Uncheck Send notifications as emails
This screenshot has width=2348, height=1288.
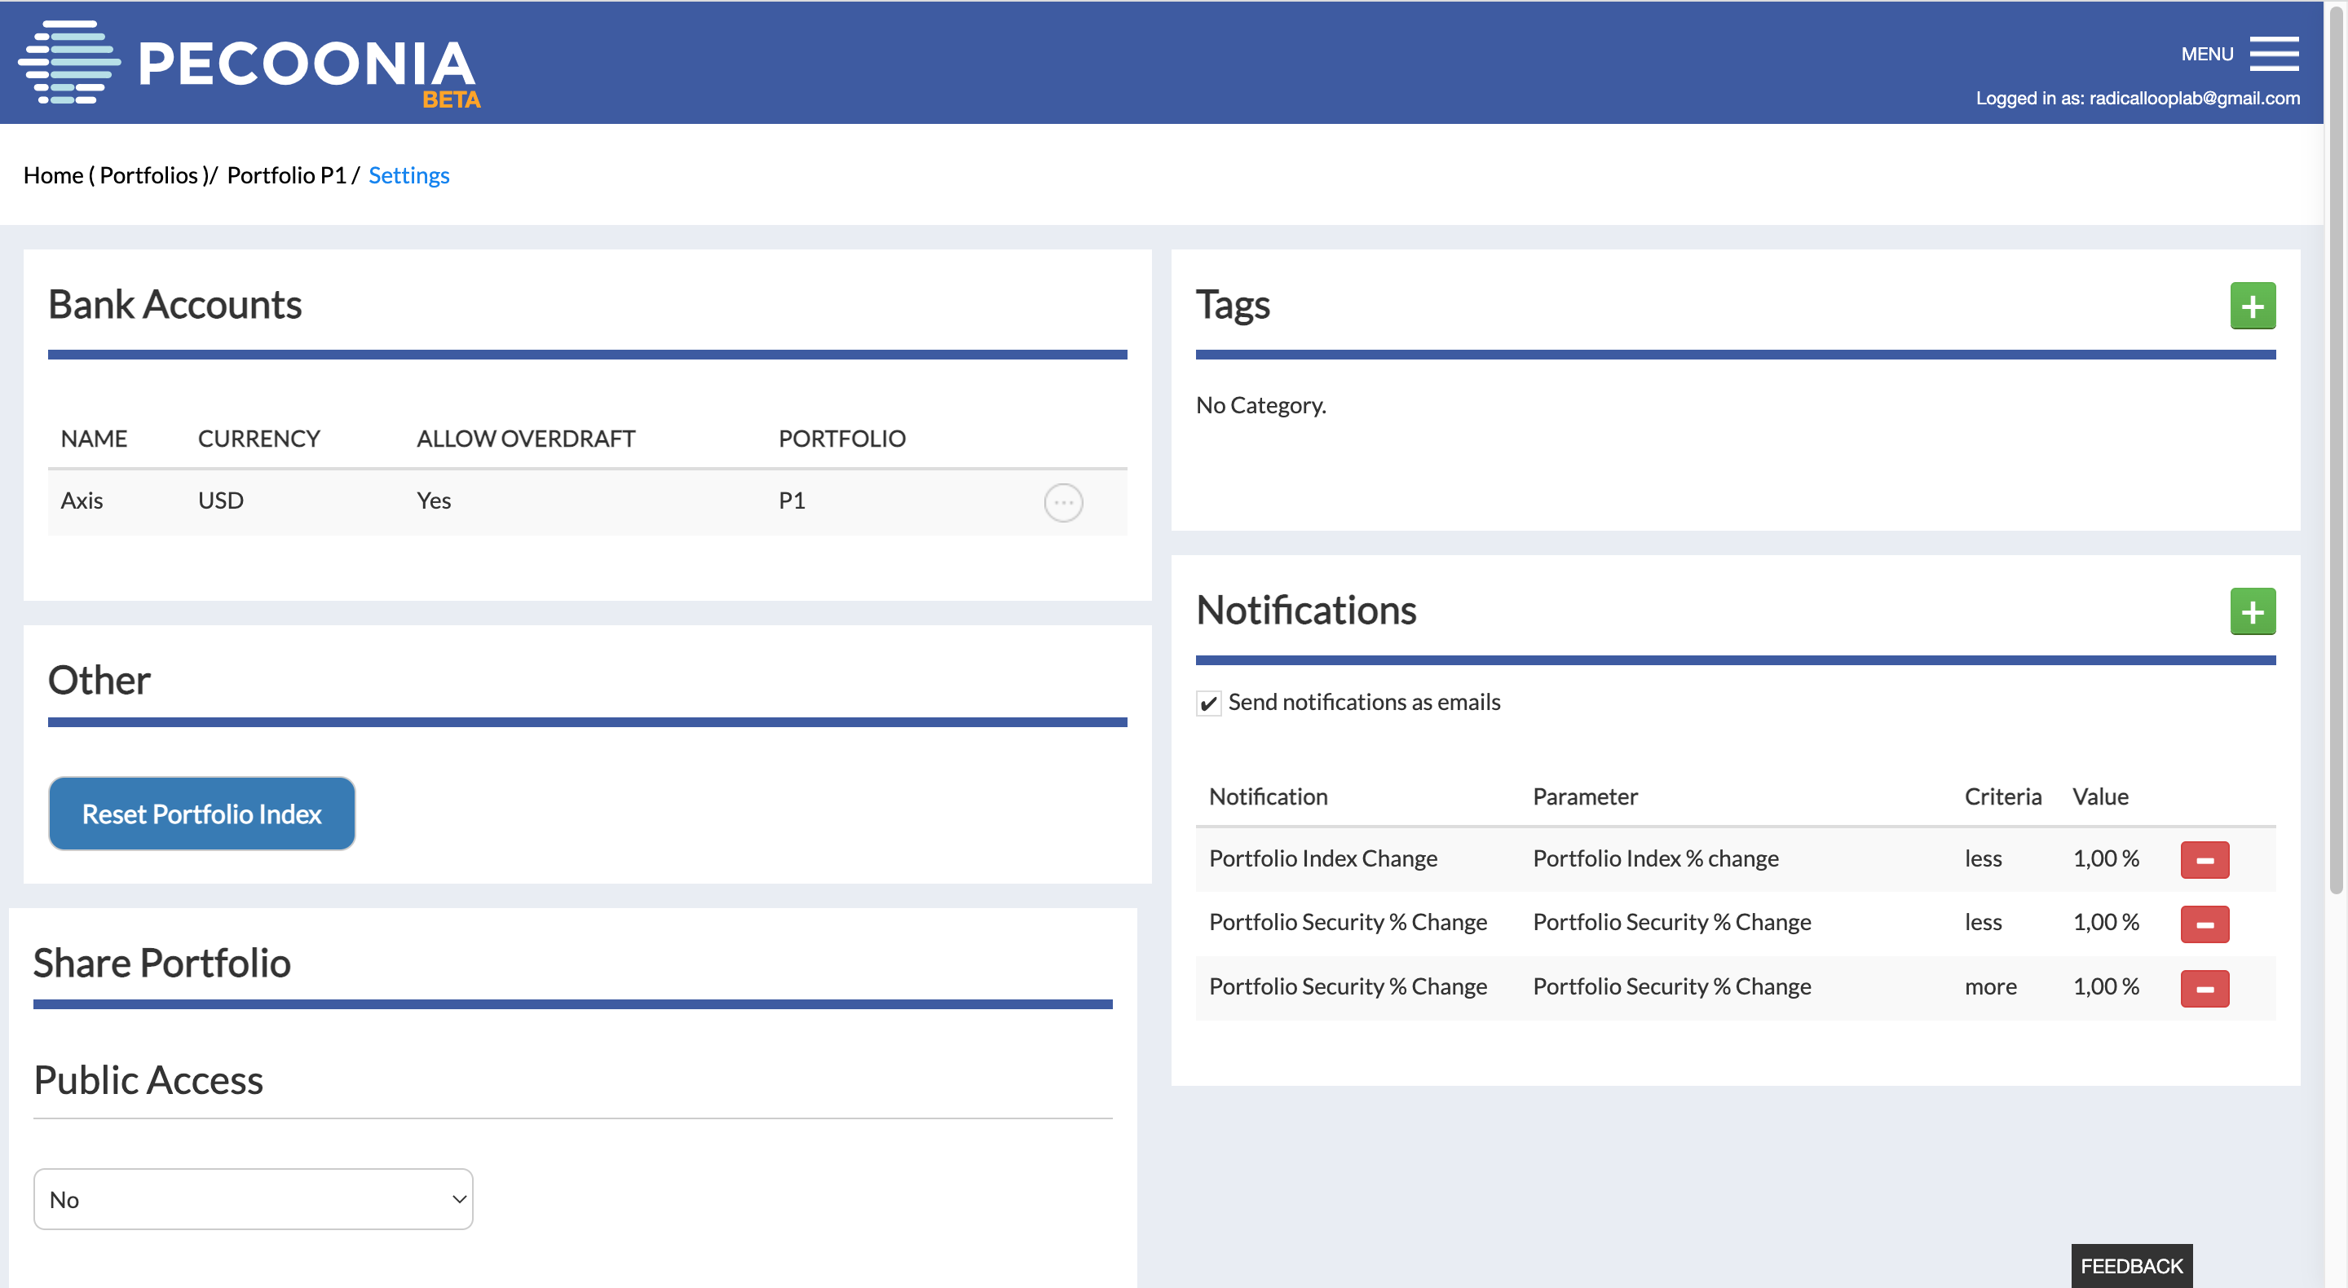pos(1207,703)
